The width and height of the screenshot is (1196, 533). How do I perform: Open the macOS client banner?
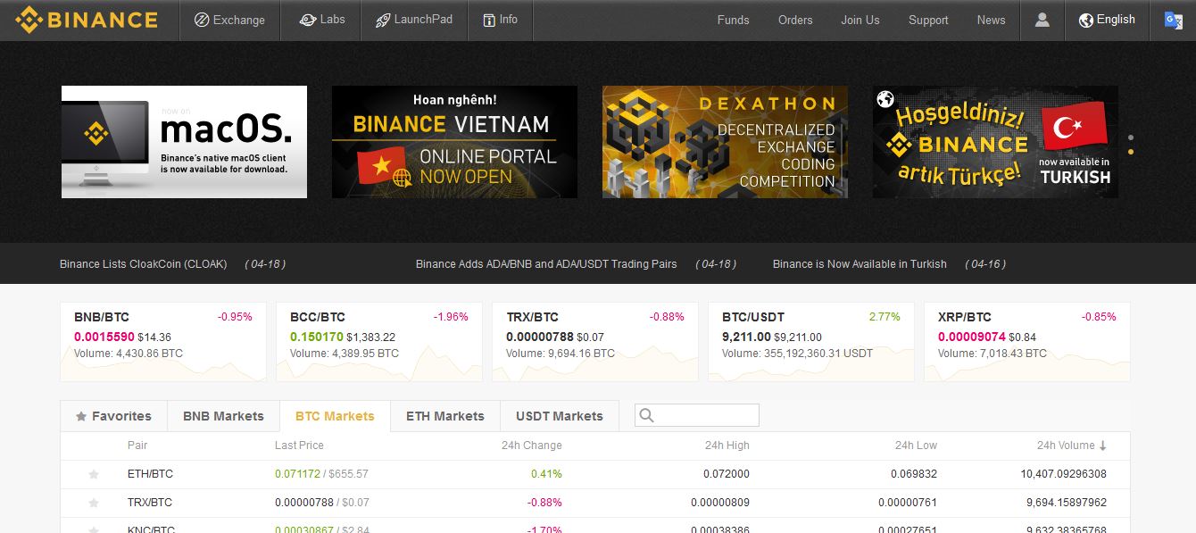click(x=184, y=142)
